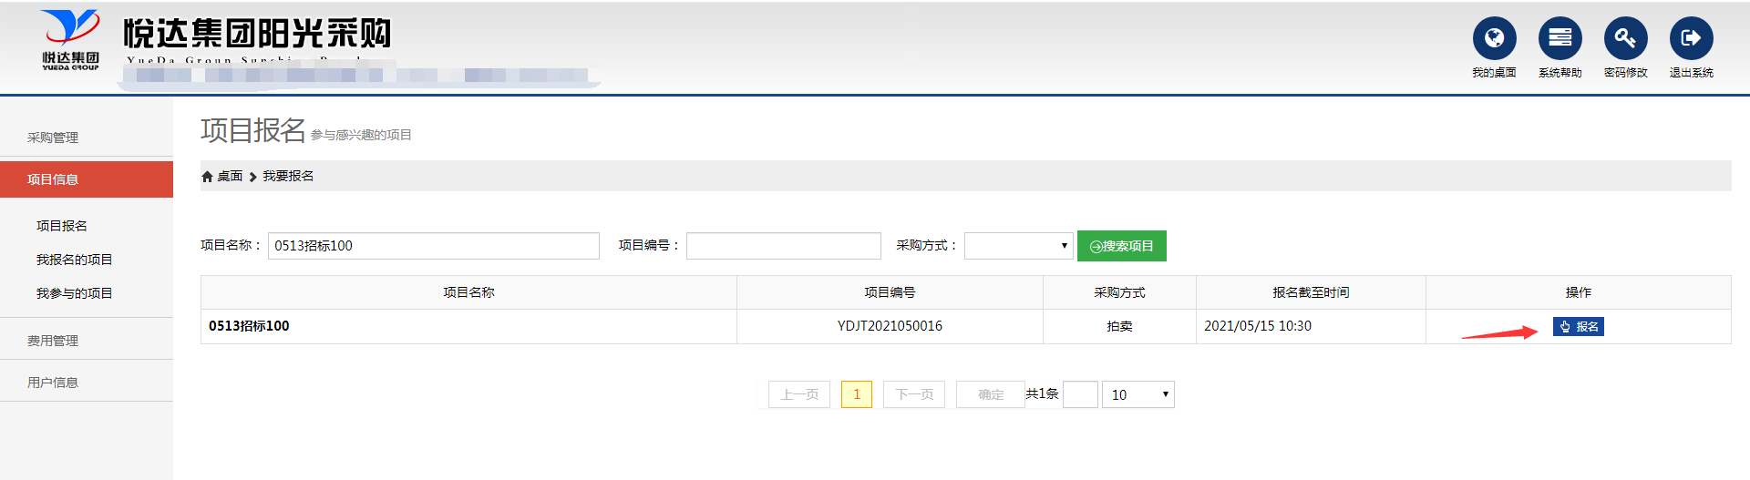Open 密码修改 key icon
Viewport: 1750px width, 480px height.
coord(1625,38)
